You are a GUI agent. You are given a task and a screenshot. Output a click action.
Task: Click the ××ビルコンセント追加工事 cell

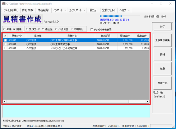73,48
